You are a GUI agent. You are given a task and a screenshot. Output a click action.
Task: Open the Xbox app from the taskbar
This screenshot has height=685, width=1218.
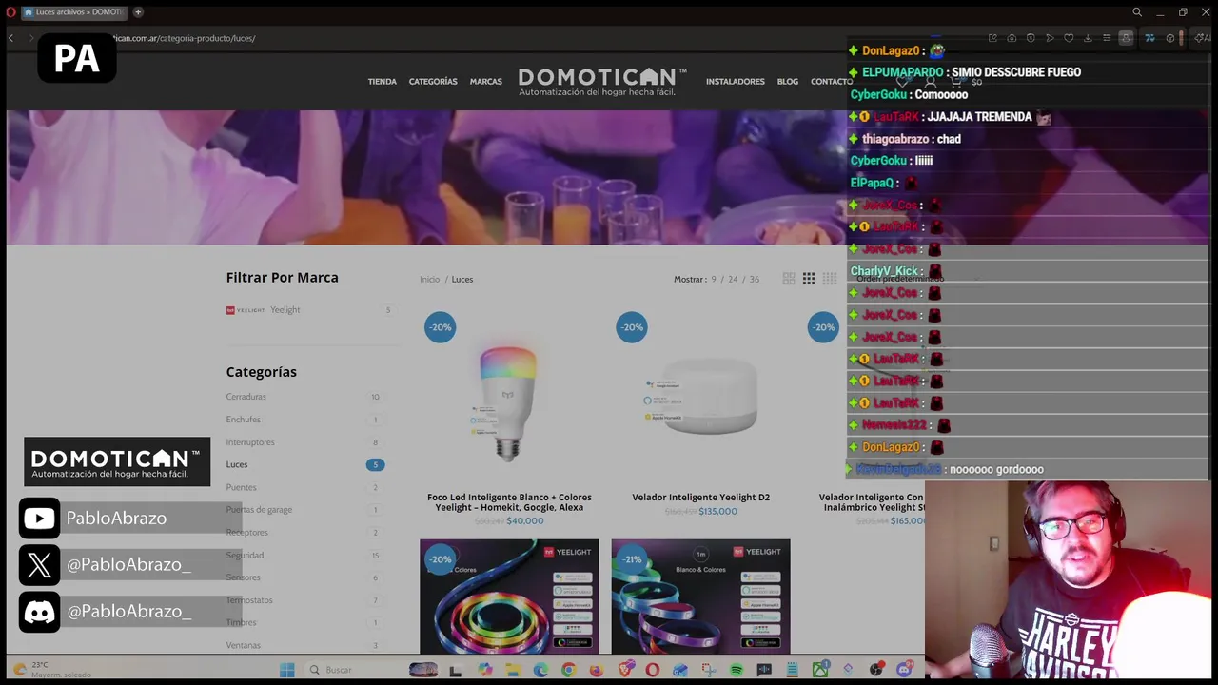click(x=820, y=670)
